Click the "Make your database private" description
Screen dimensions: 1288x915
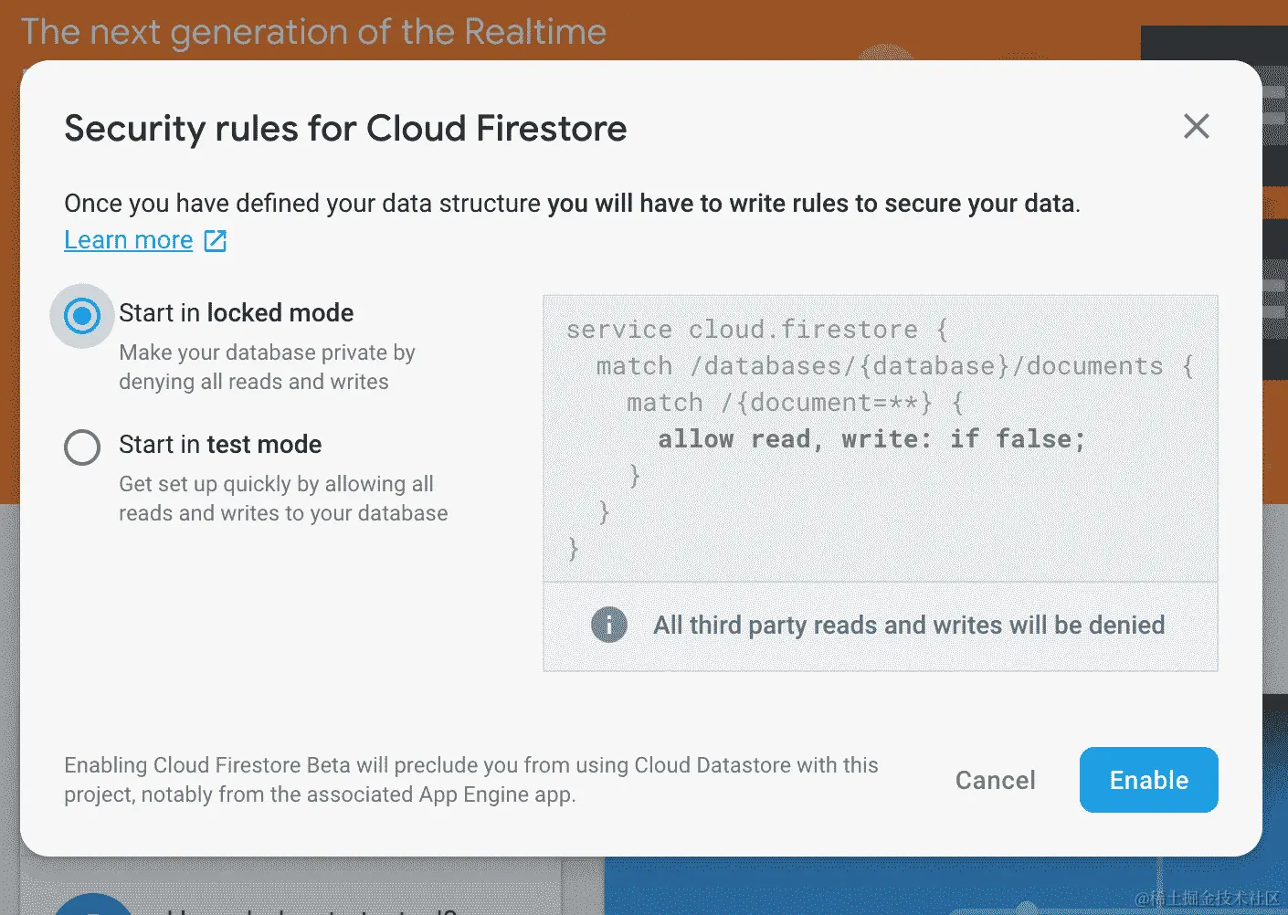click(x=267, y=367)
